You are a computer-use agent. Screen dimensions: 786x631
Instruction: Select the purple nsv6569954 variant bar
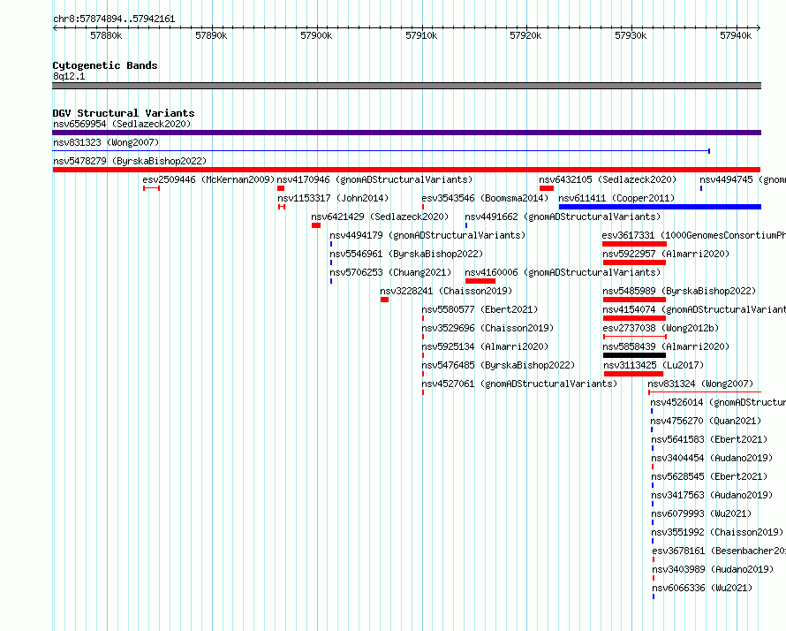(x=406, y=133)
